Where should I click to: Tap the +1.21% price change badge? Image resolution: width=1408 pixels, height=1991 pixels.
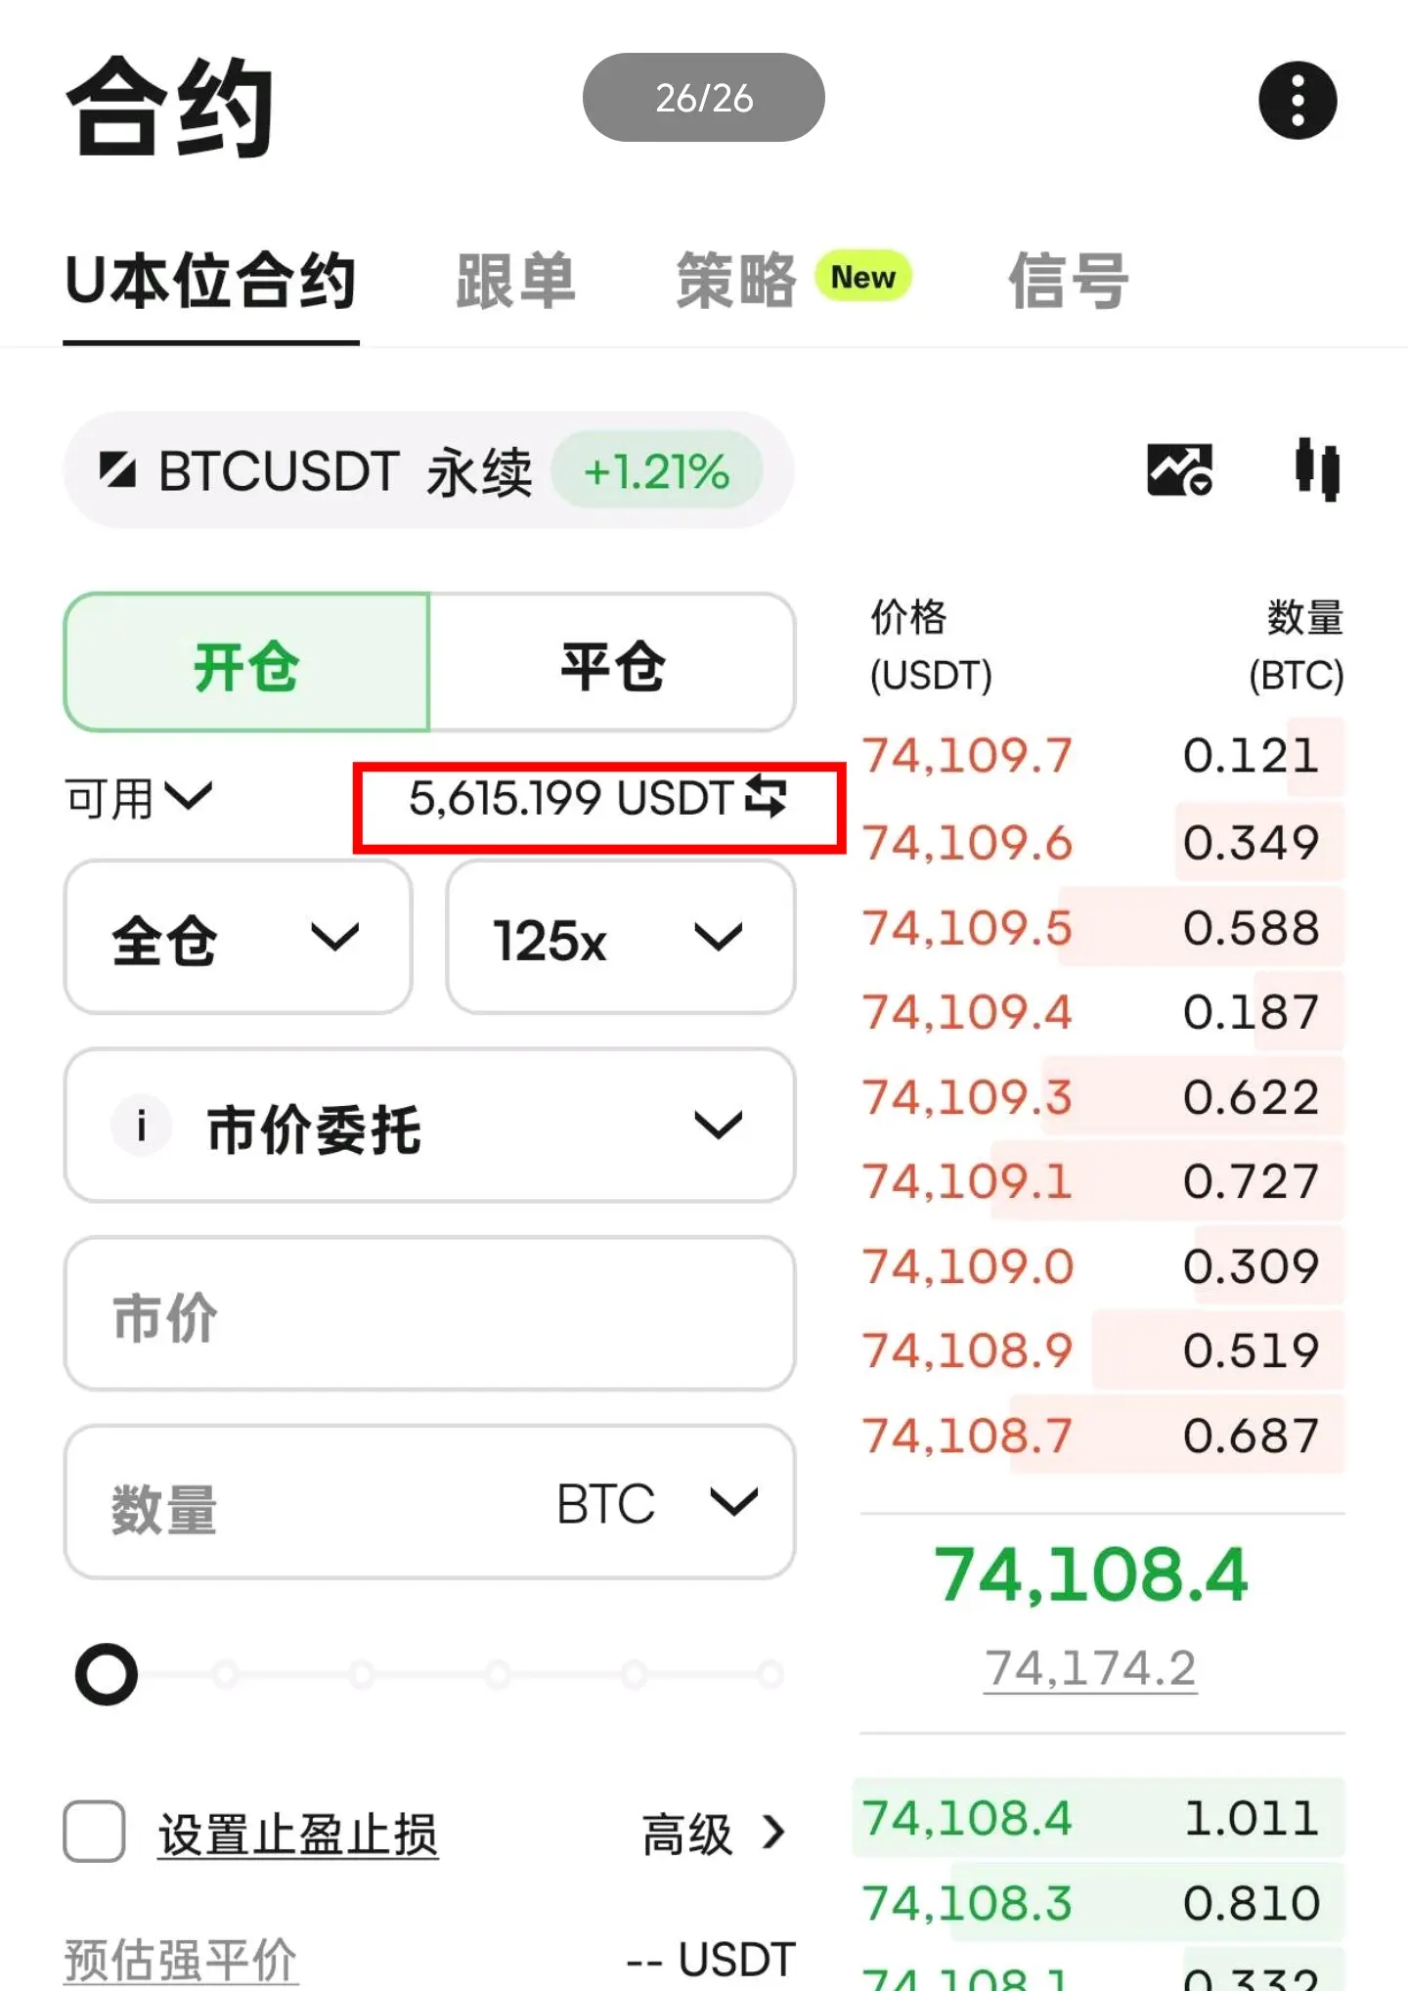point(656,470)
